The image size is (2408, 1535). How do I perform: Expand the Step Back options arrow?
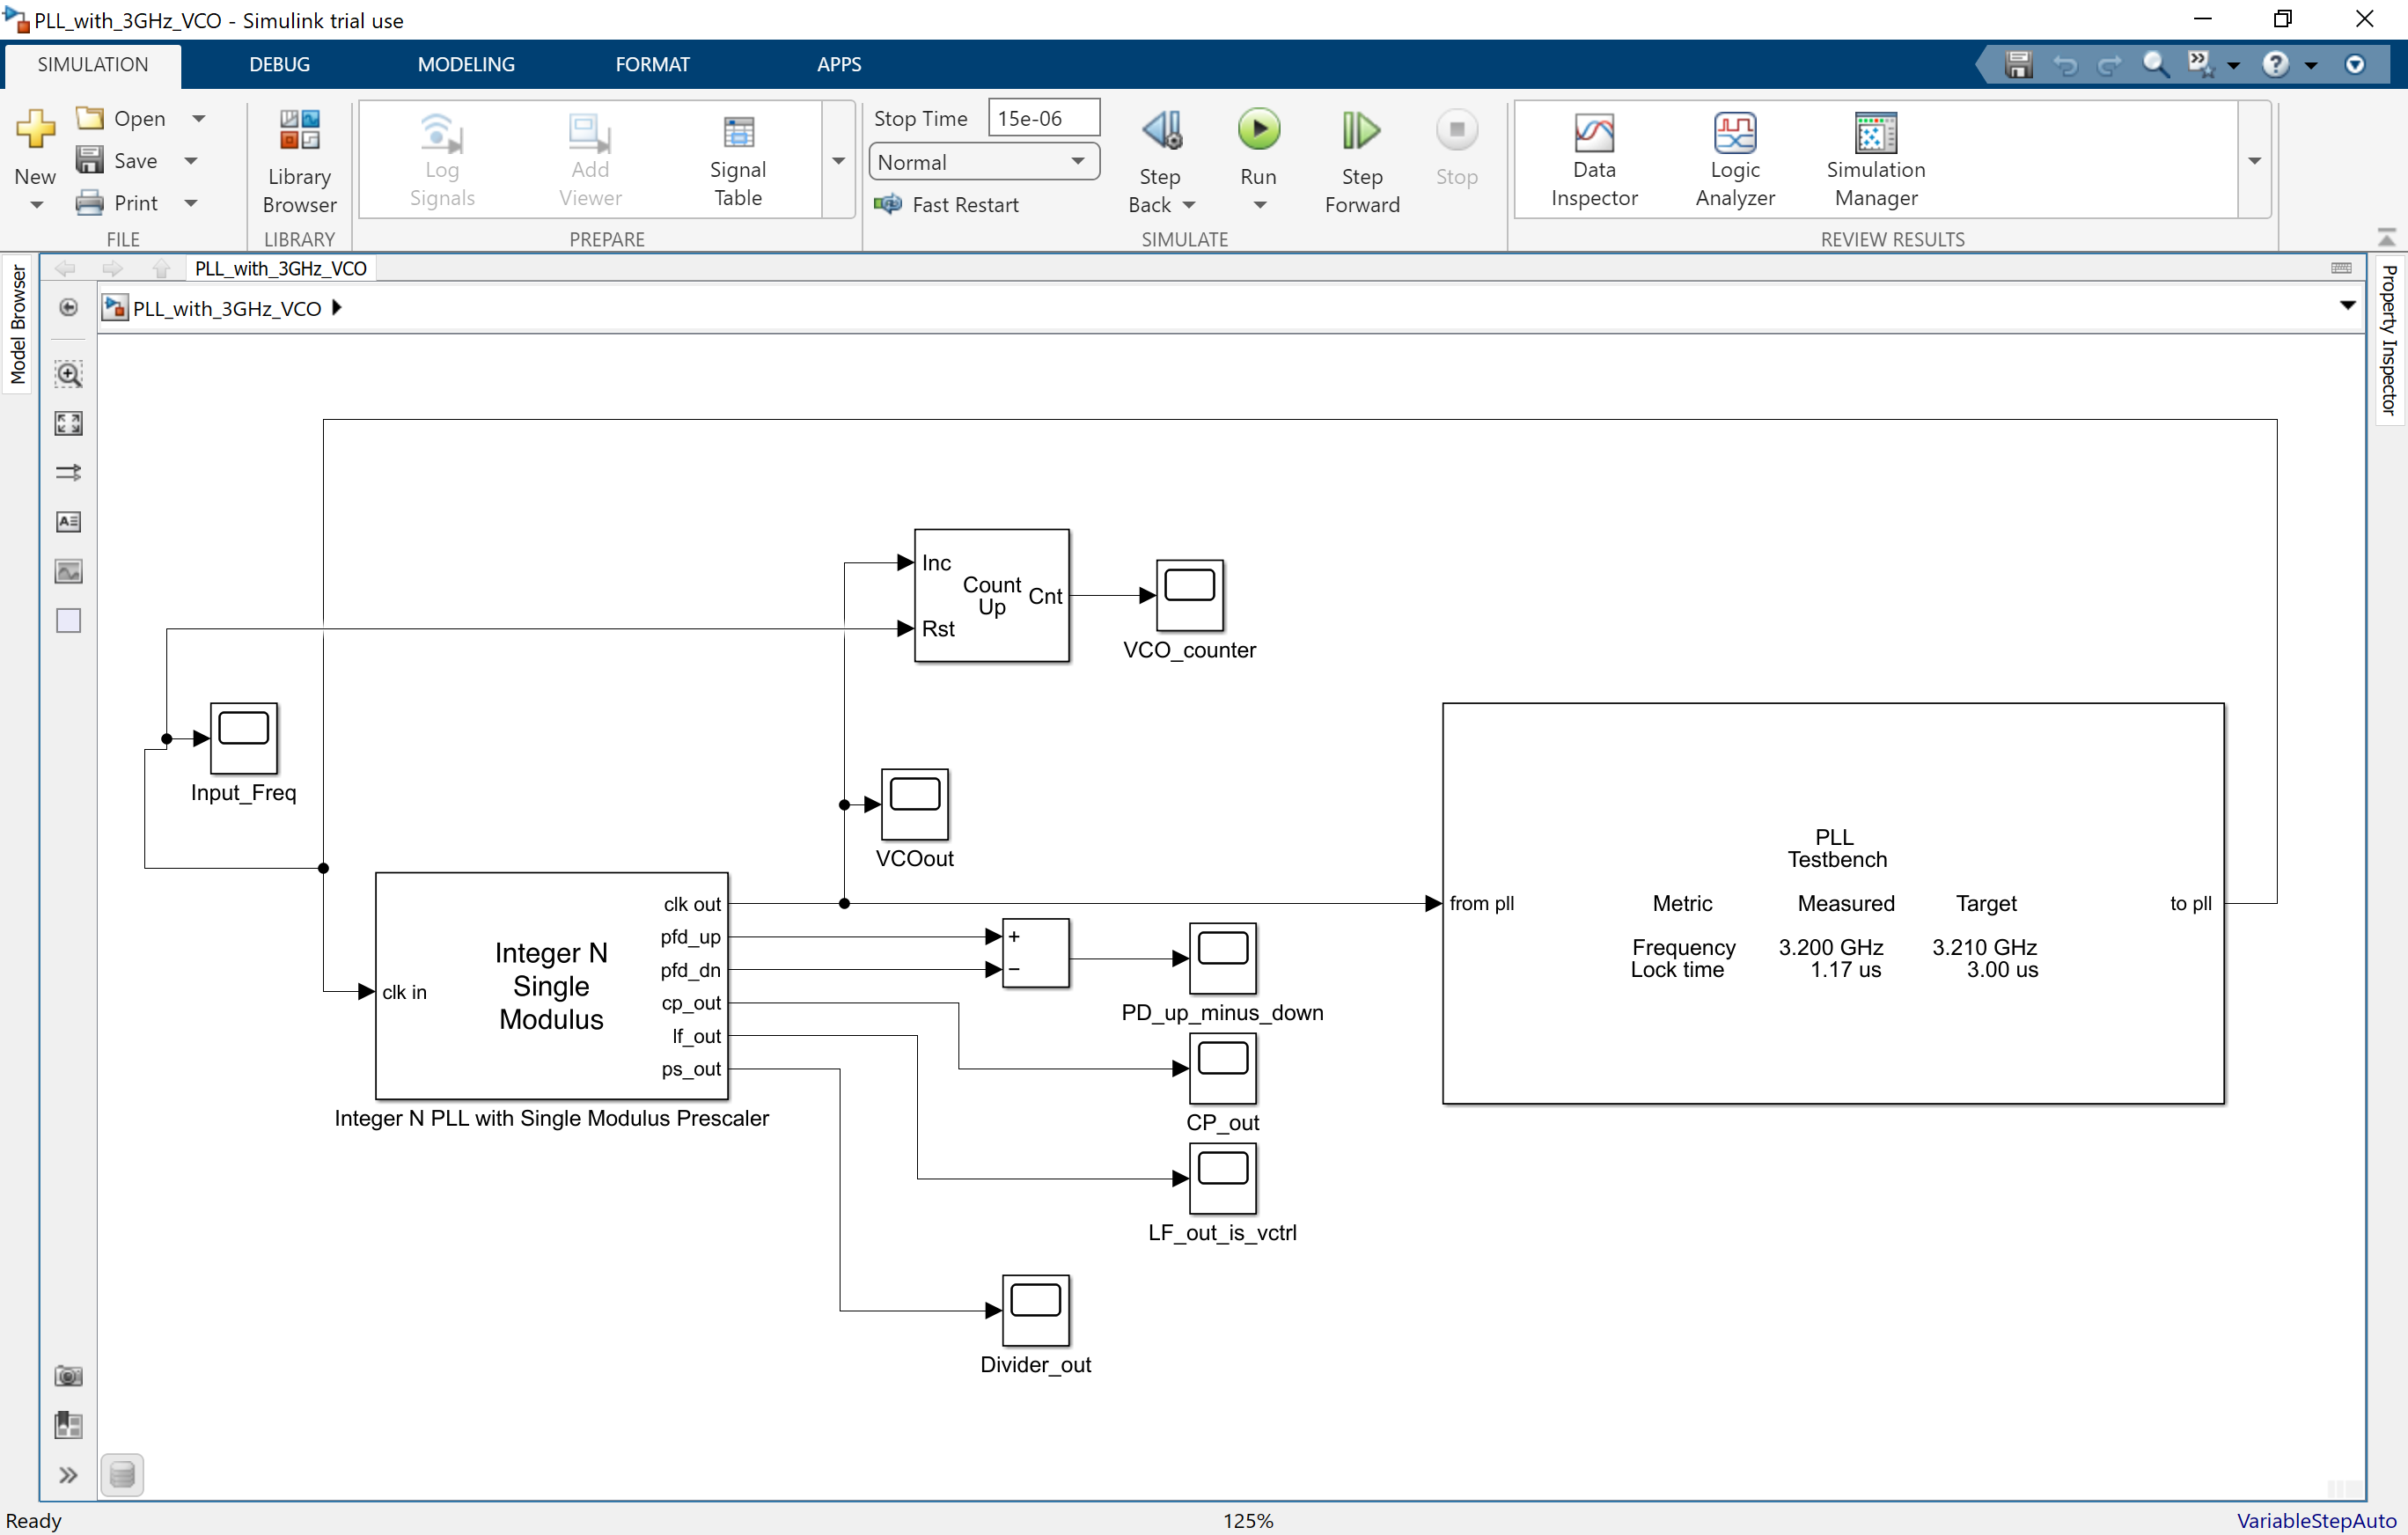coord(1190,205)
